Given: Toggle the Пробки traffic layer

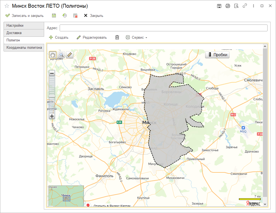Looking at the screenshot, I should pos(217,55).
